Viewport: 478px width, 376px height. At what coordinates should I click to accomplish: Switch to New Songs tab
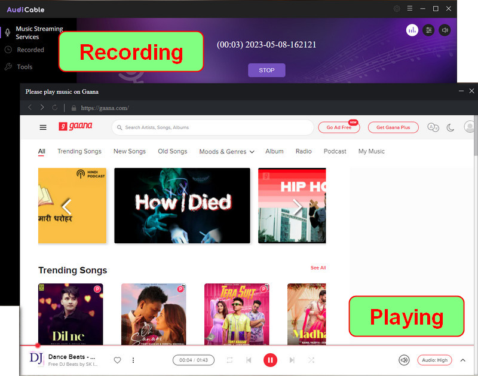click(130, 151)
